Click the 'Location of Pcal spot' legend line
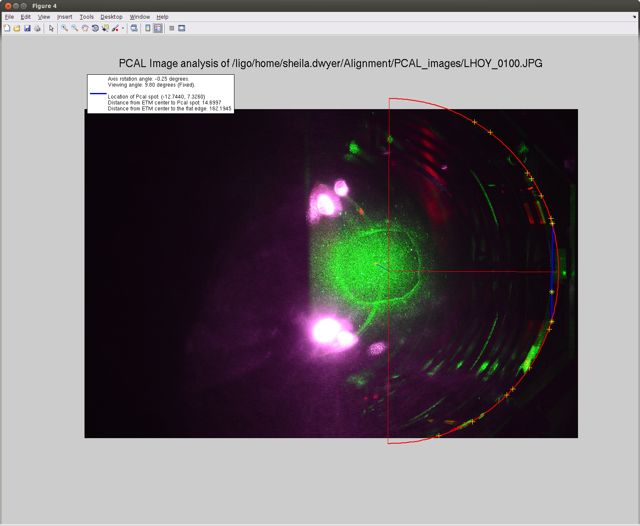Screen dimensions: 640x526 pos(156,97)
